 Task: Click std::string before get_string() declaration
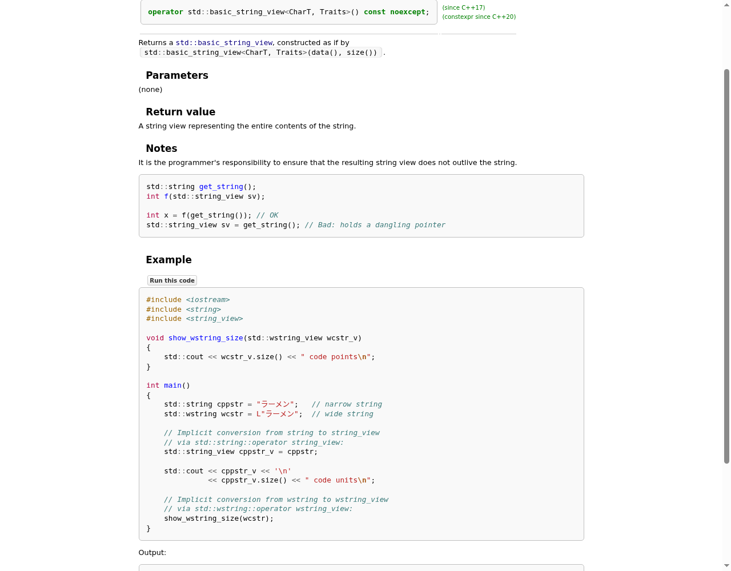[x=170, y=187]
